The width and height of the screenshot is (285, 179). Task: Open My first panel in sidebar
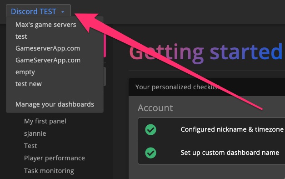point(45,121)
